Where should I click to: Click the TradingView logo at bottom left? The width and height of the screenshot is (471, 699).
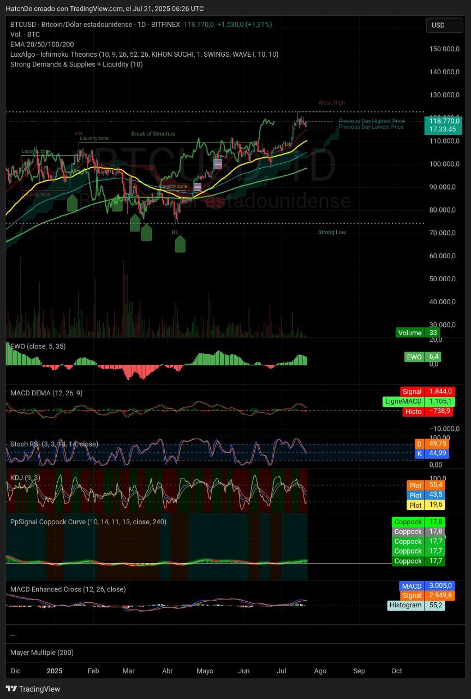33,689
